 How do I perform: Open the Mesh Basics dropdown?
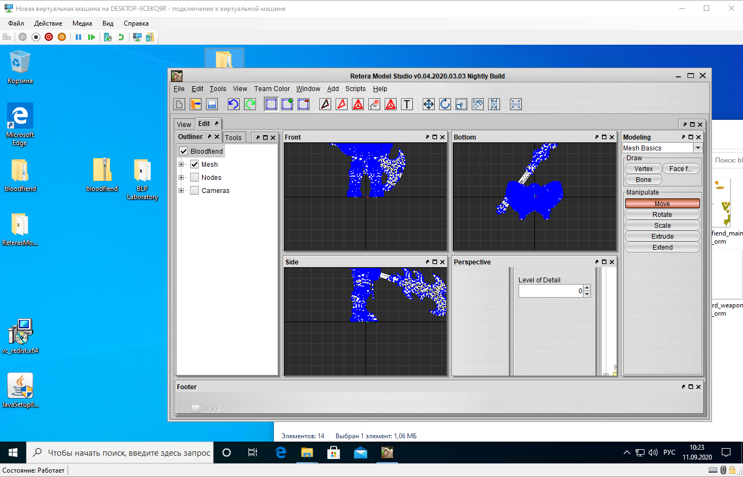pyautogui.click(x=697, y=148)
